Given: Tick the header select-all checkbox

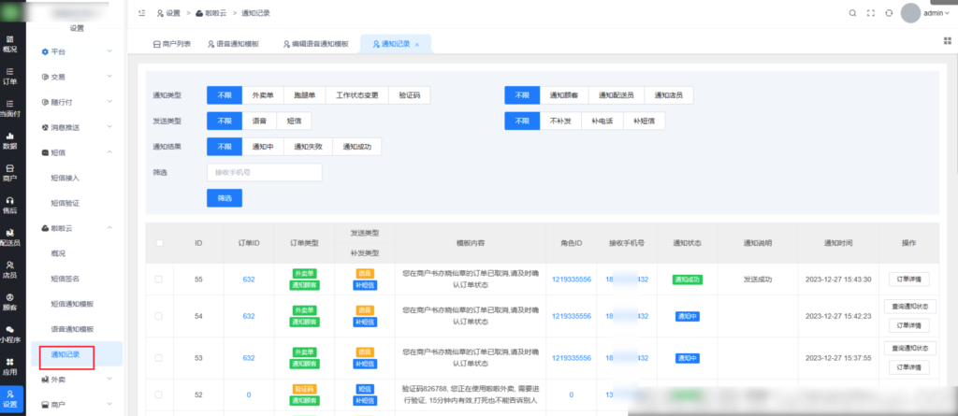Looking at the screenshot, I should point(159,242).
